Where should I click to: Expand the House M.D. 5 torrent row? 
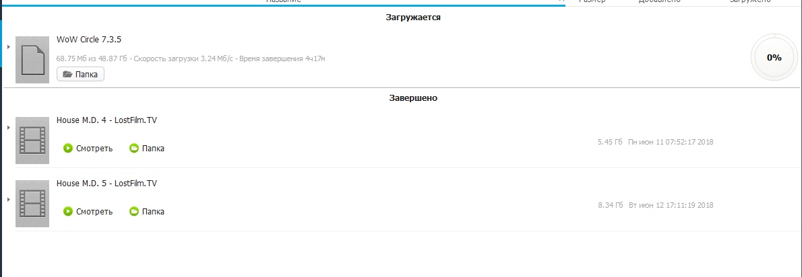click(x=9, y=200)
